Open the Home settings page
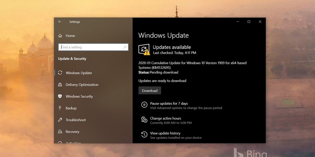This screenshot has width=315, height=157. pyautogui.click(x=70, y=36)
